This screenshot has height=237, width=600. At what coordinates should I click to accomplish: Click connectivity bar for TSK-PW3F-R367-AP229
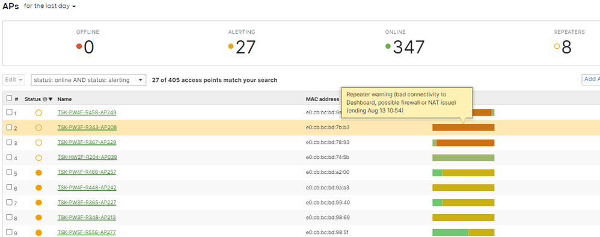[x=464, y=143]
